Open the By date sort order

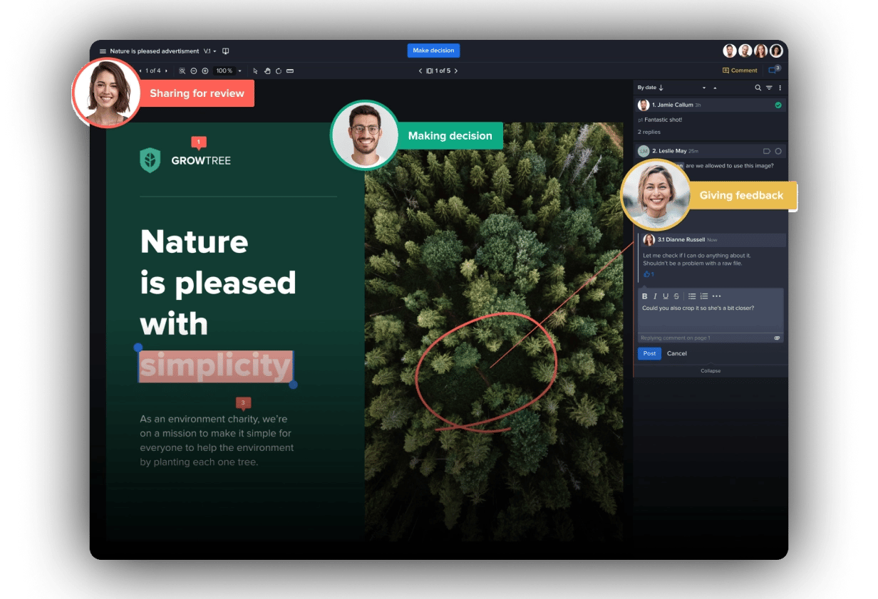pos(650,88)
